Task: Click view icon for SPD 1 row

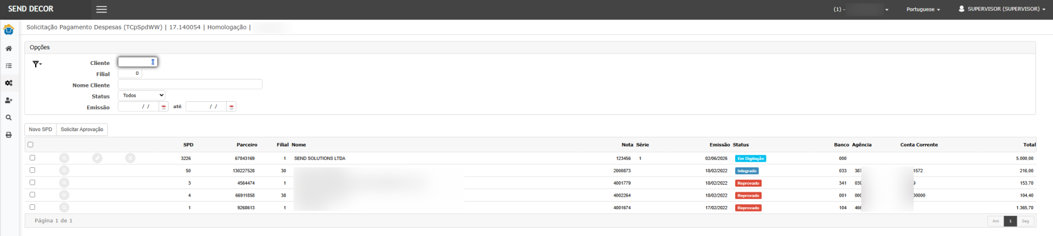Action: pyautogui.click(x=65, y=208)
